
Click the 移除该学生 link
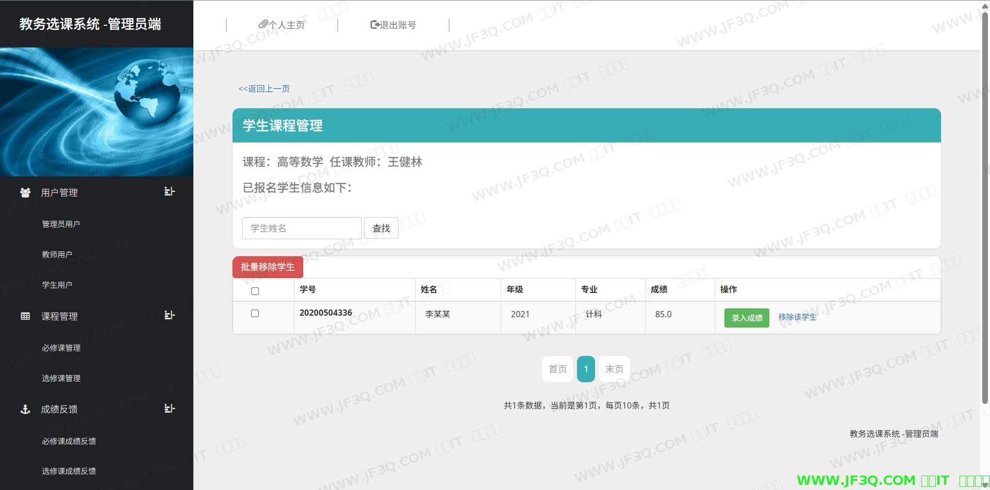(797, 317)
